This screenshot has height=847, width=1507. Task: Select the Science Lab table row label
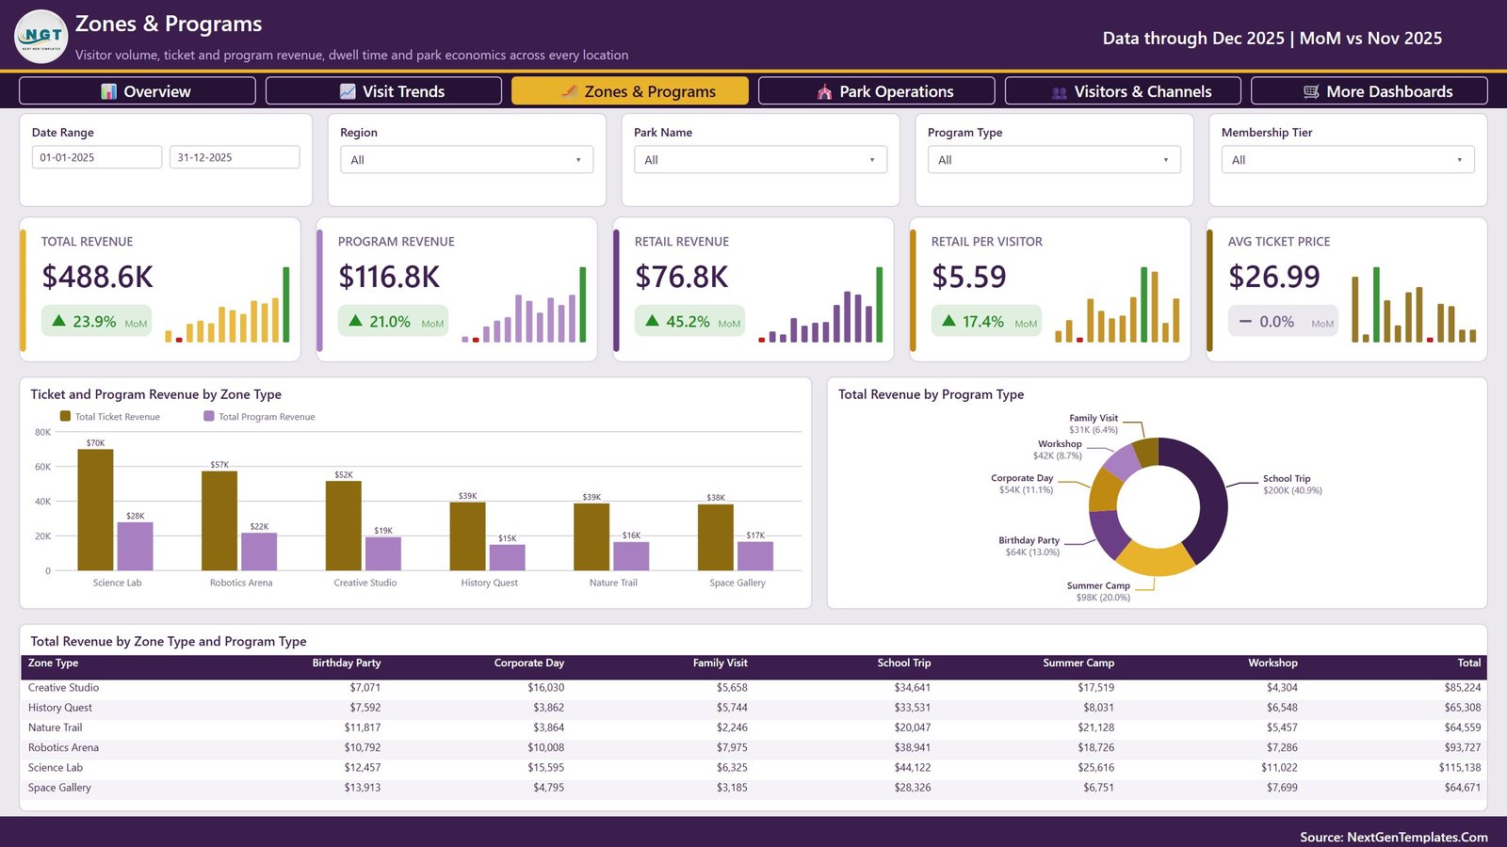pyautogui.click(x=56, y=767)
